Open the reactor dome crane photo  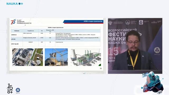pos(56,57)
